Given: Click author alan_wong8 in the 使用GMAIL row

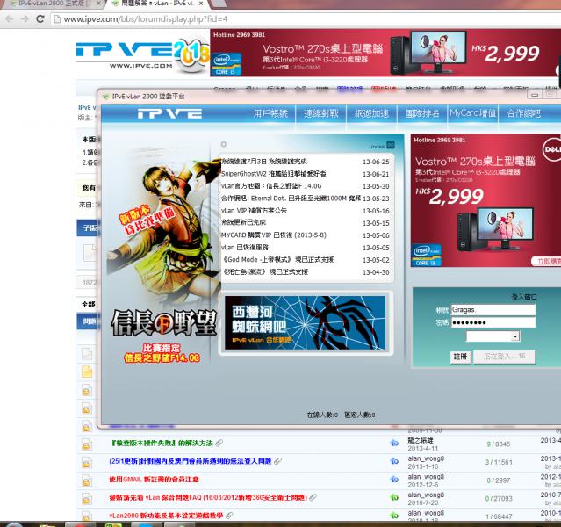Looking at the screenshot, I should 426,477.
